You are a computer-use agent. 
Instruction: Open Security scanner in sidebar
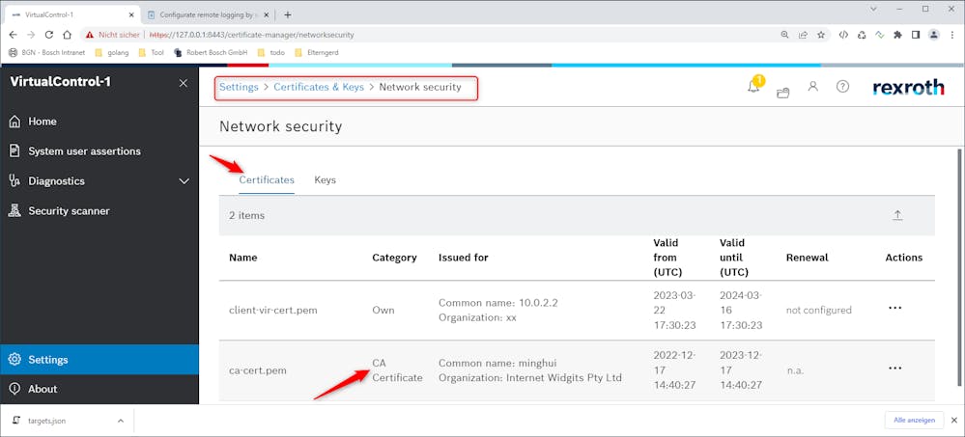(x=99, y=211)
